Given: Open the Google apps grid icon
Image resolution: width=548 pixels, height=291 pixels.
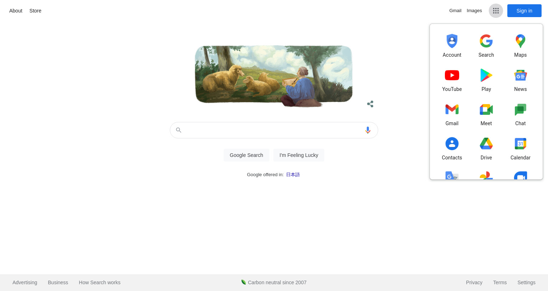Looking at the screenshot, I should (496, 11).
